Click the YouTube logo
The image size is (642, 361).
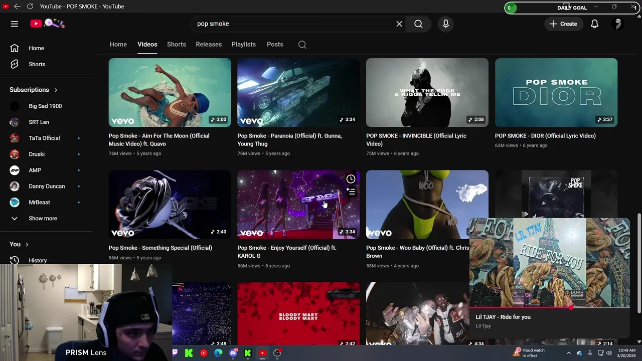point(47,24)
